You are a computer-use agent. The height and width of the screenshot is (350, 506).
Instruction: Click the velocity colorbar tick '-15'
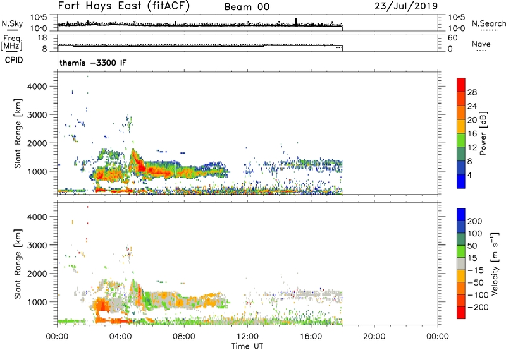[476, 270]
